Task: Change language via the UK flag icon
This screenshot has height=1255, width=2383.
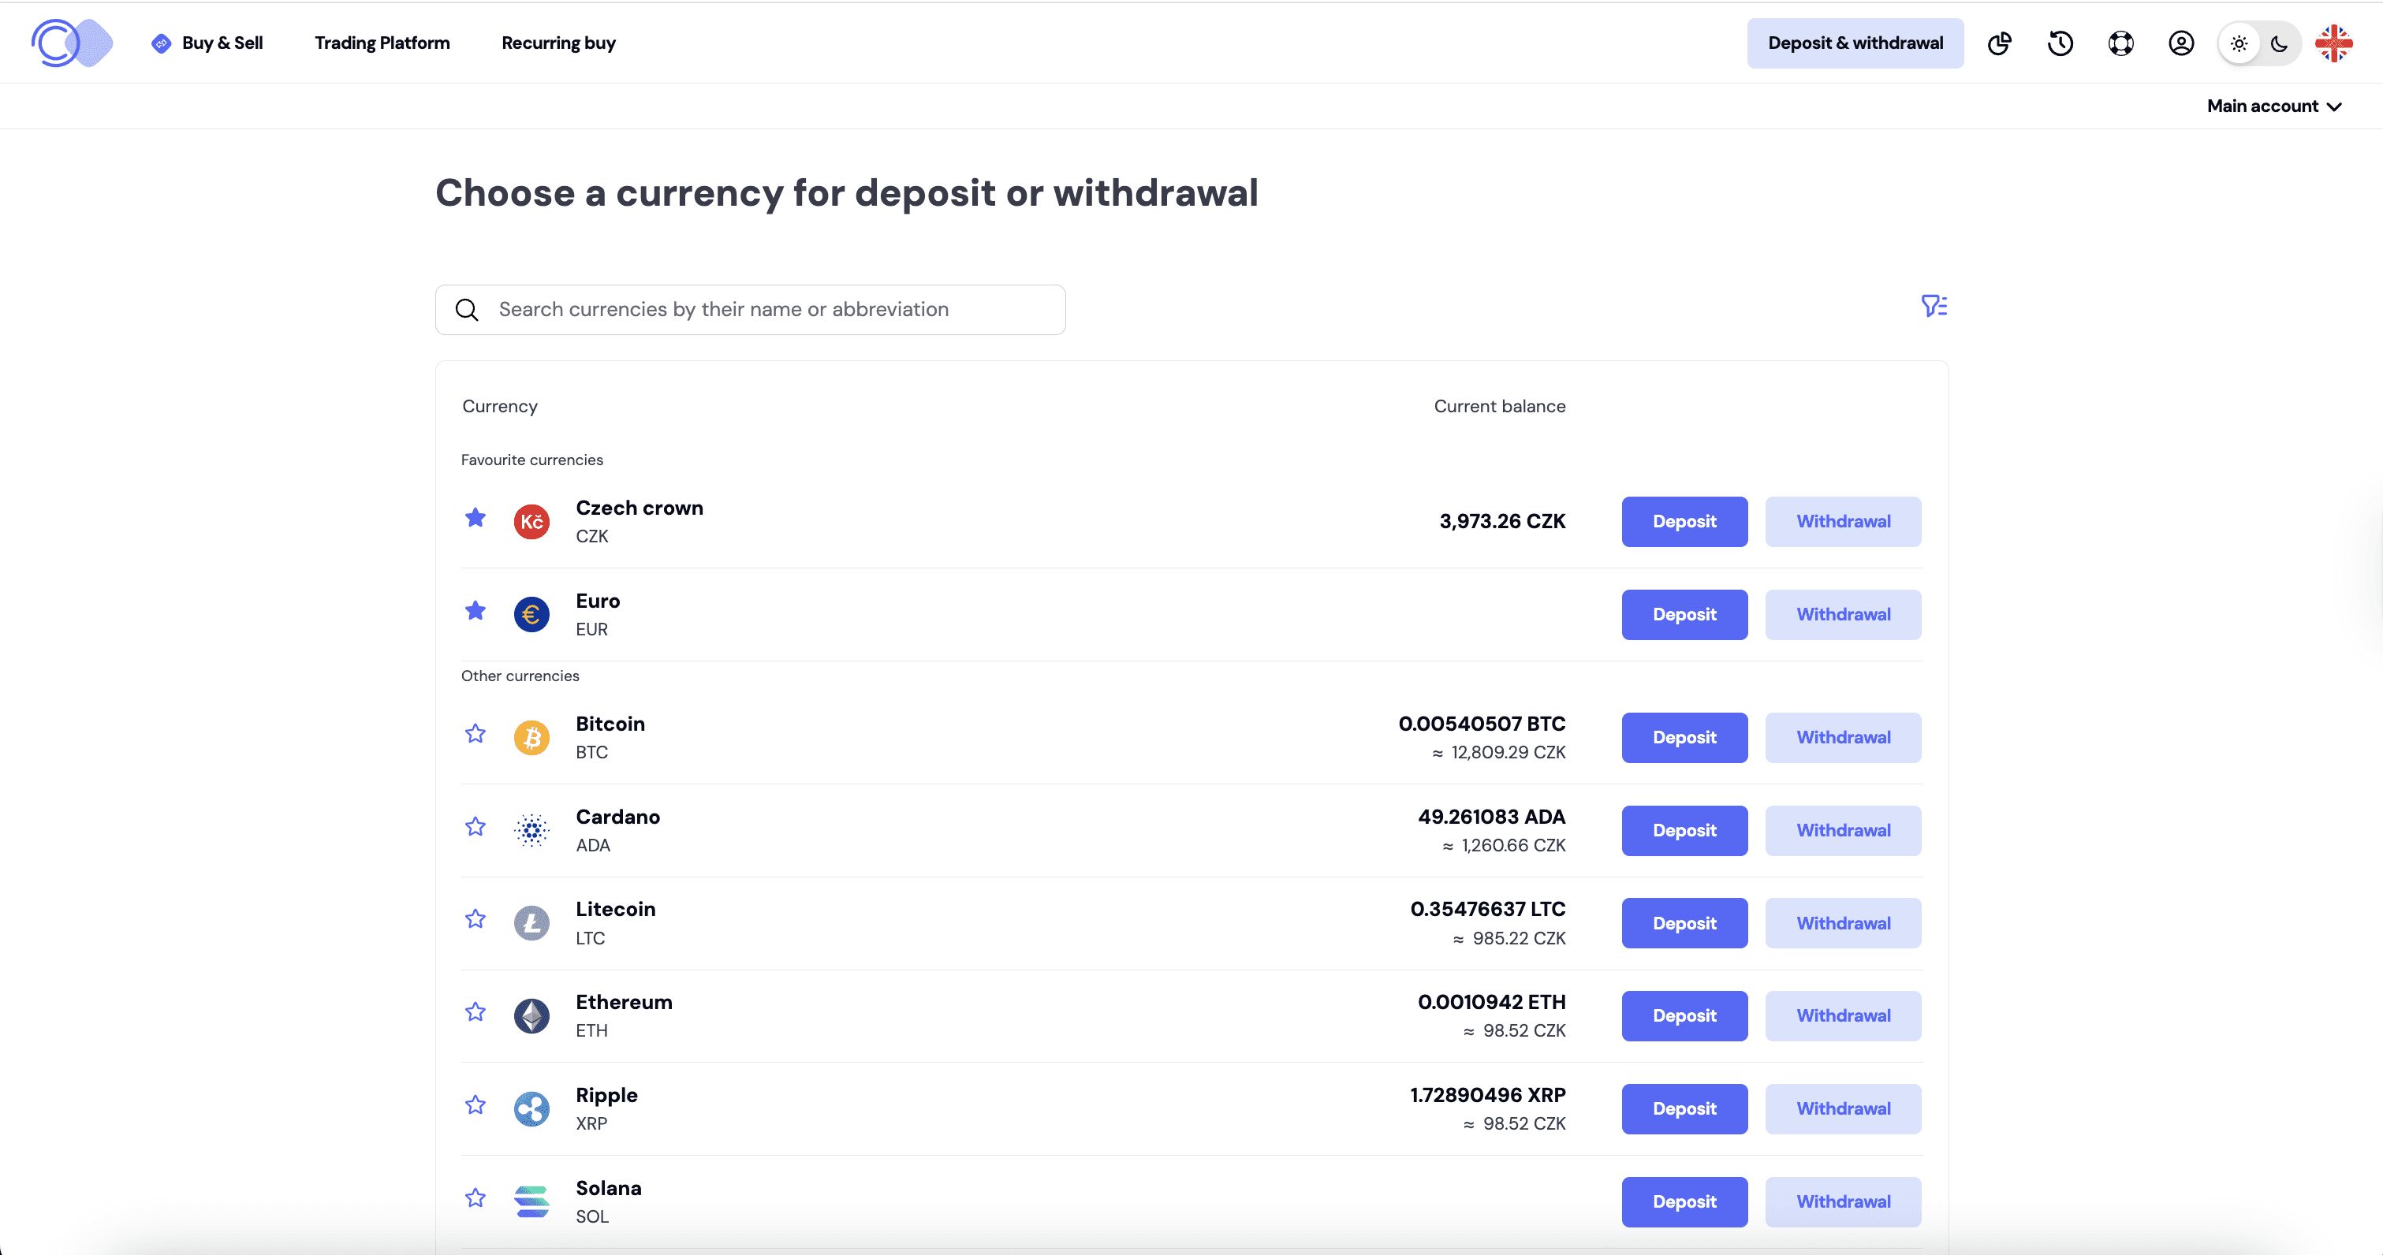Action: tap(2334, 43)
